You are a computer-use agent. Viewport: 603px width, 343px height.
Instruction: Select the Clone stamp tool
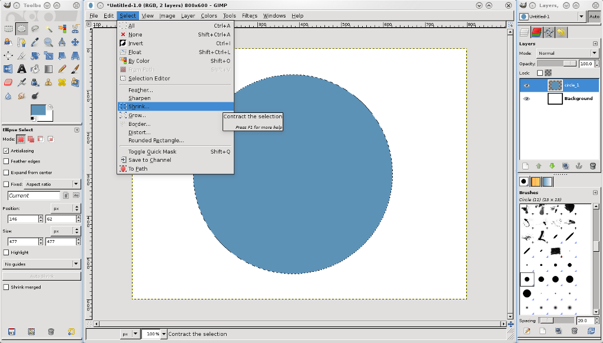point(48,82)
